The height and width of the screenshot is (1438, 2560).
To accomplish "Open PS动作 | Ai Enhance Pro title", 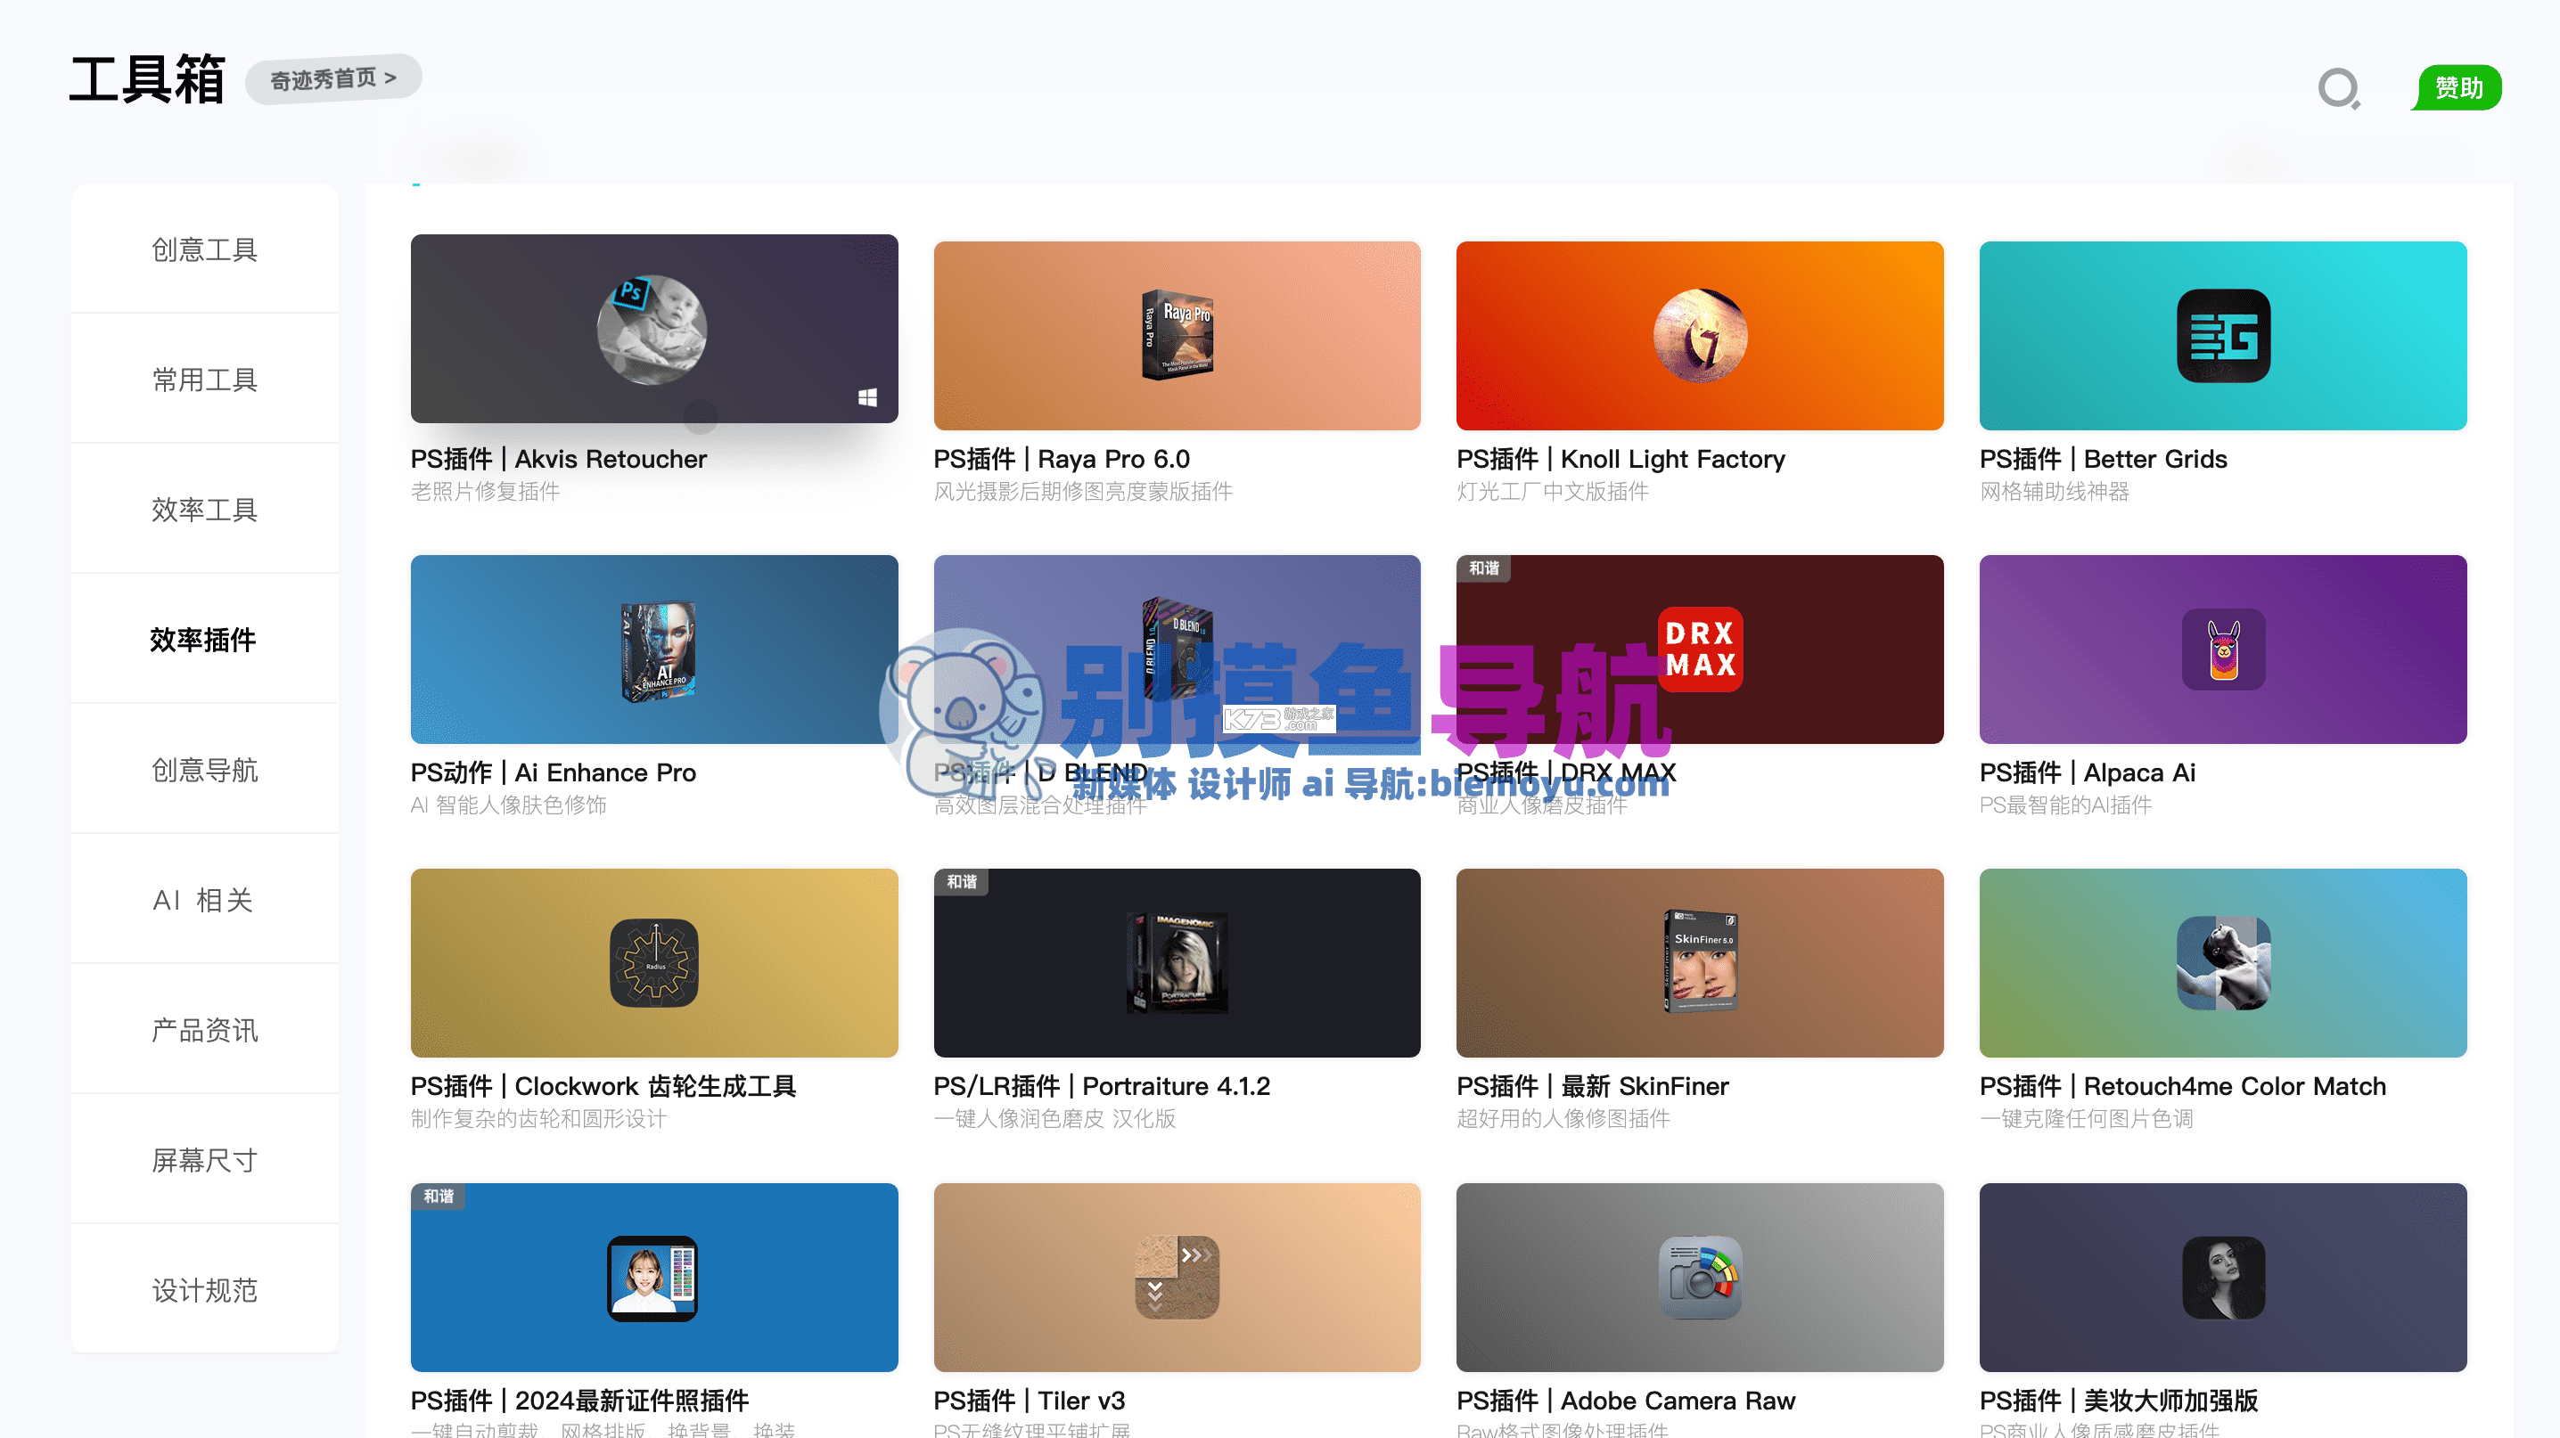I will (554, 772).
